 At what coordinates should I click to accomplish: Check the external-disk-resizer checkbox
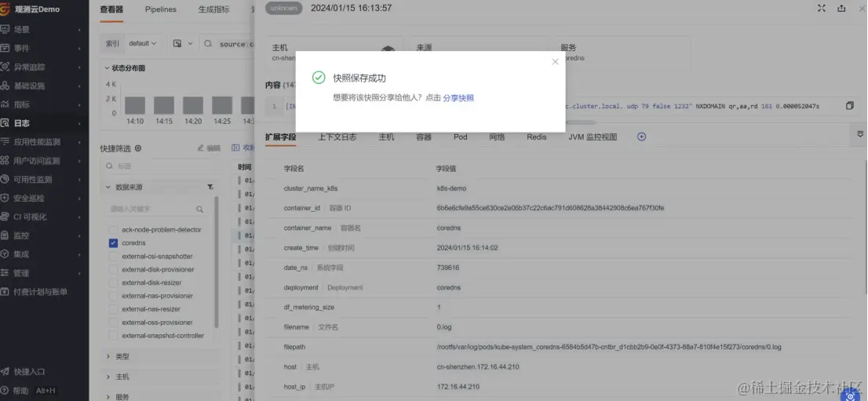114,283
